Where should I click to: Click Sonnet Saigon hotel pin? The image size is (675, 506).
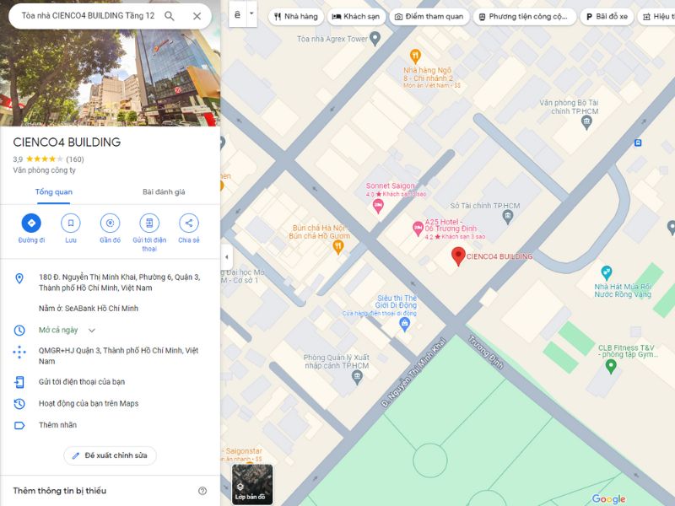pos(378,206)
